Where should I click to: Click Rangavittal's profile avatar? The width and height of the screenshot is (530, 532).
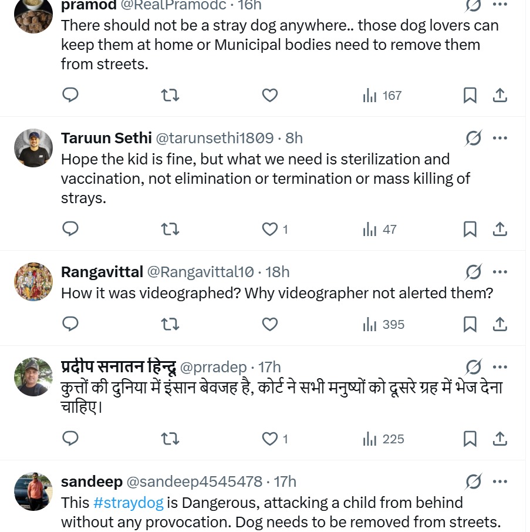click(33, 282)
